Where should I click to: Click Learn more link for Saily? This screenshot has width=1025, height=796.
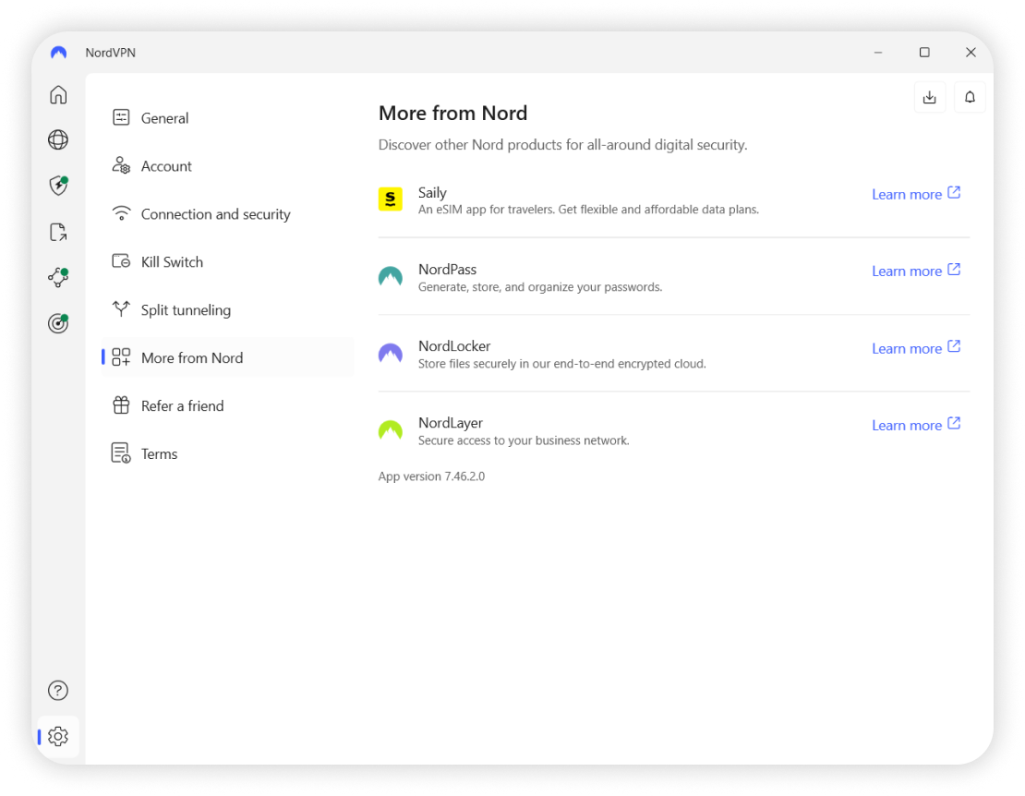[915, 194]
